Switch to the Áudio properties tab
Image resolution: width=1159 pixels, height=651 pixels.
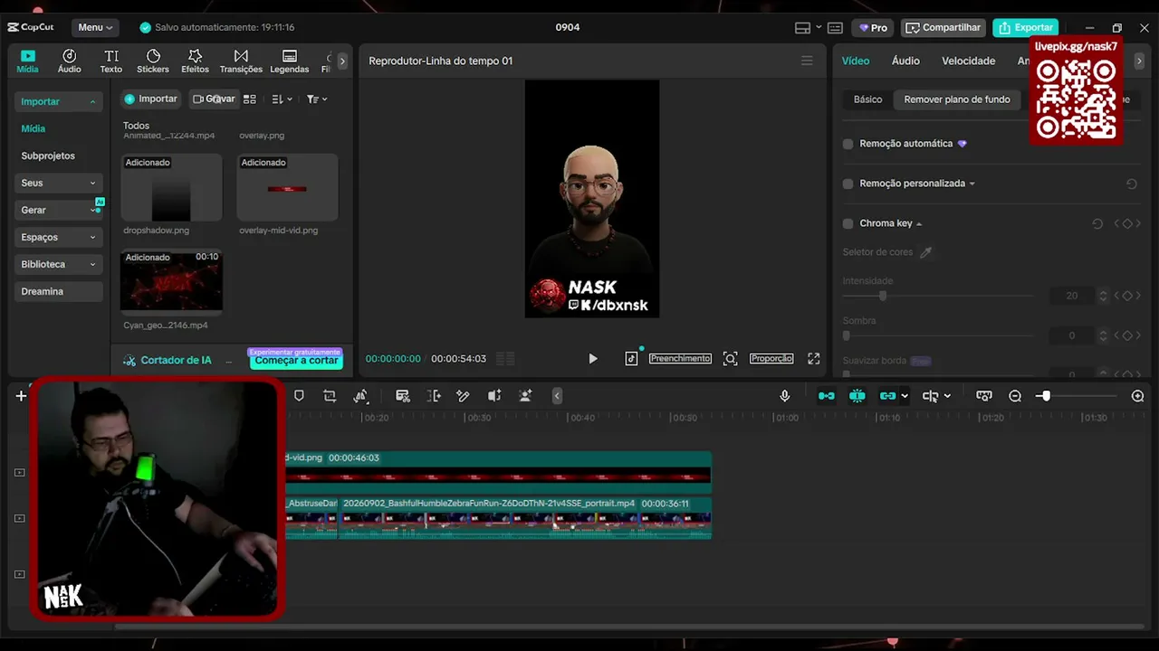[x=905, y=61]
